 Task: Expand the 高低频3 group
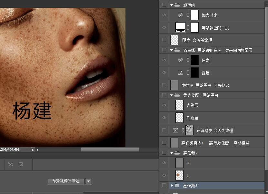(x=172, y=185)
